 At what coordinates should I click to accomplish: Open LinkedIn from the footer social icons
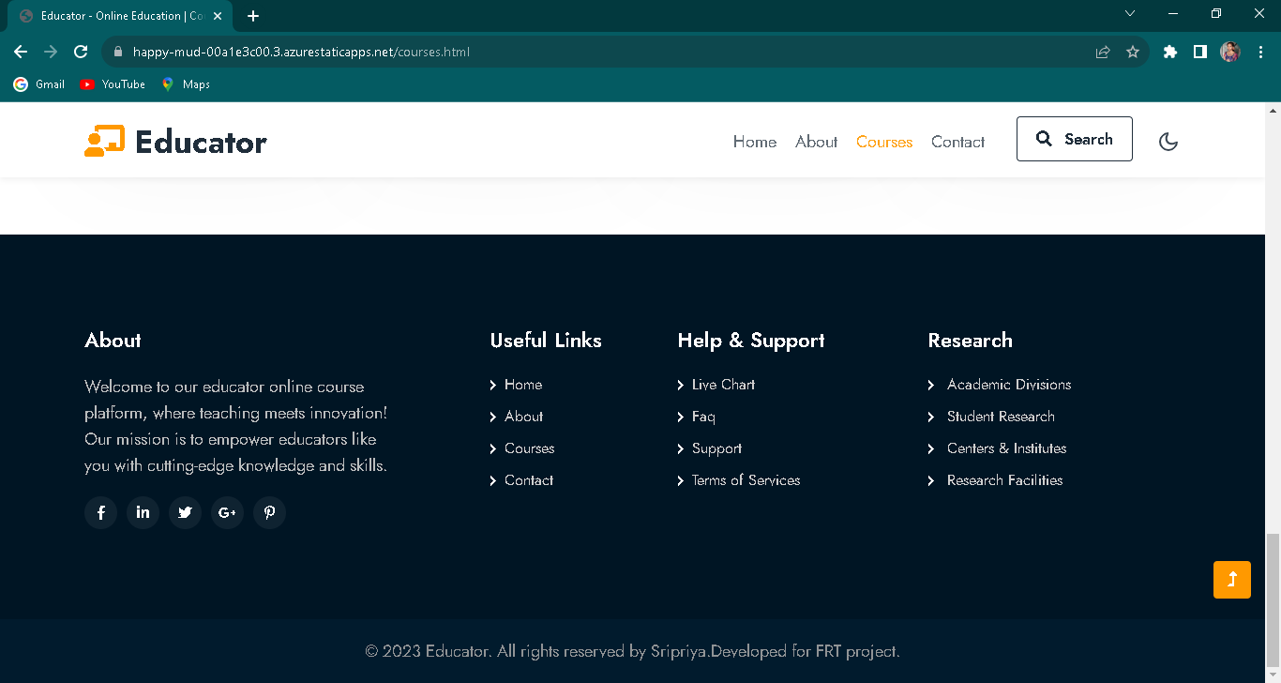143,512
